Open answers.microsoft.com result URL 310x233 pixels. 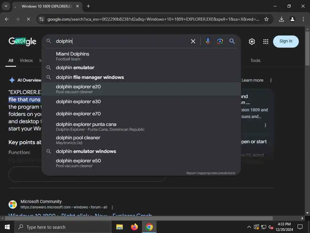click(64, 207)
